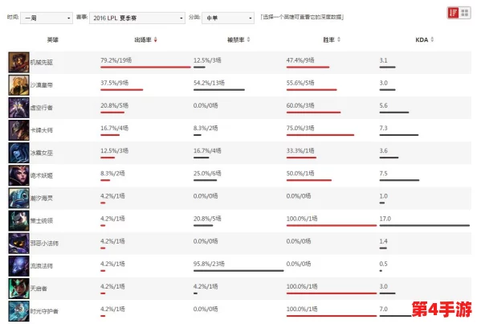The height and width of the screenshot is (324, 477).
Task: Click the 25.0%/6场 ban rate value
Action: coord(207,174)
